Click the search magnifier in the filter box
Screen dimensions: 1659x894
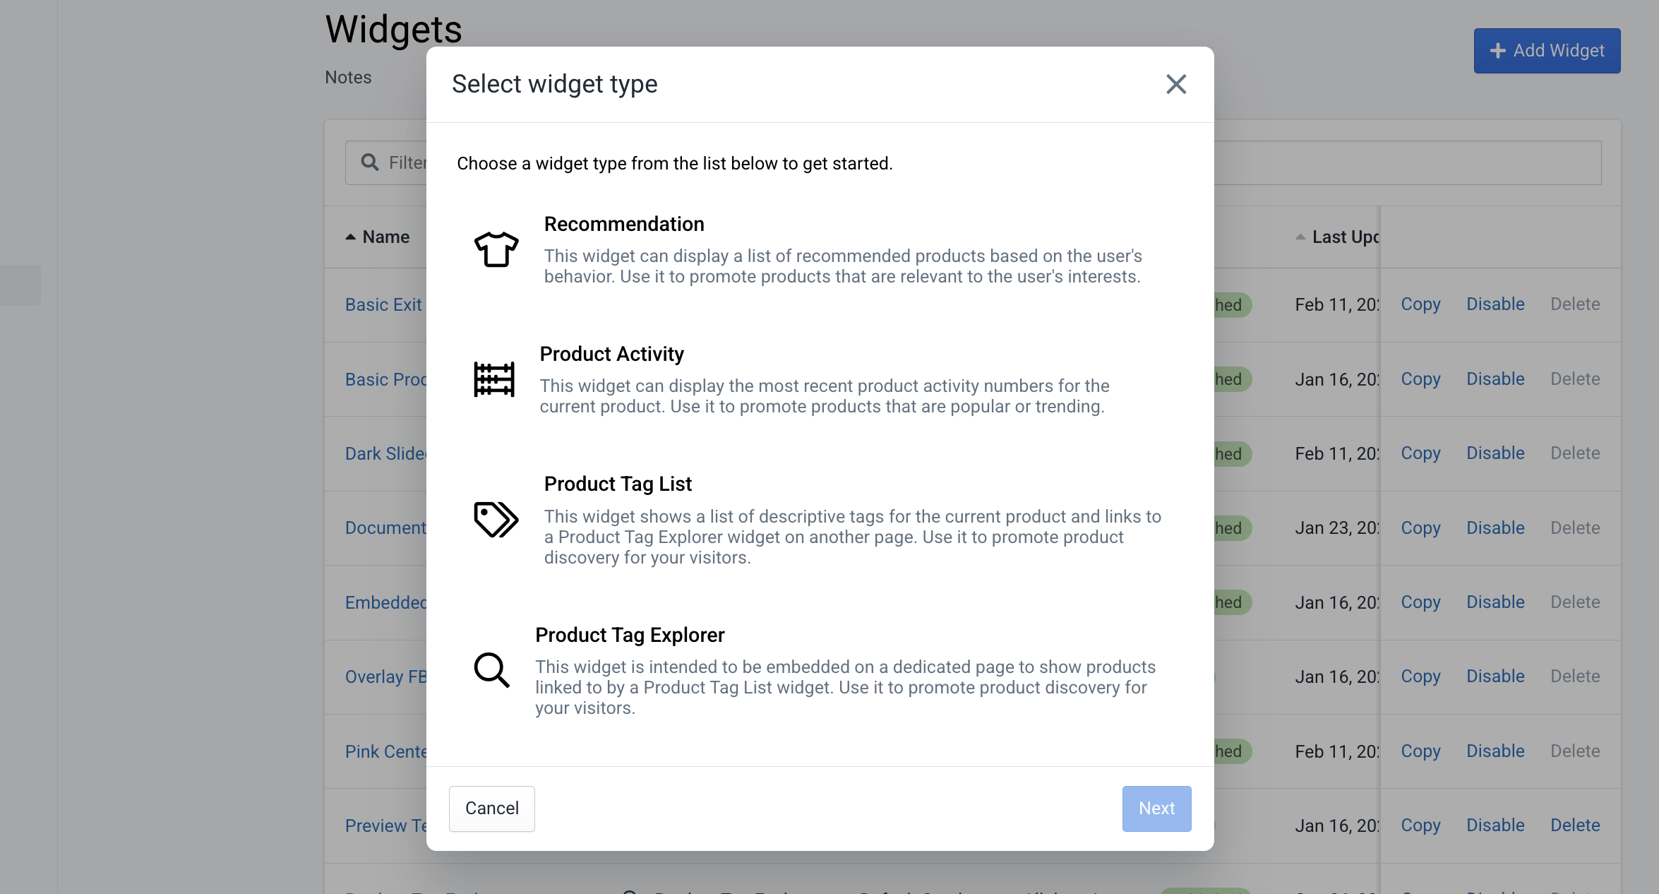(x=370, y=162)
